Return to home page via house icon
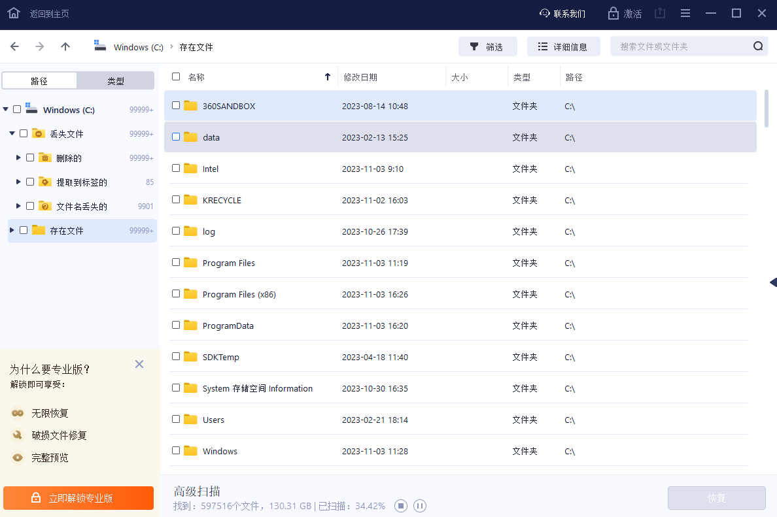Screen dimensions: 777x517 tap(13, 12)
